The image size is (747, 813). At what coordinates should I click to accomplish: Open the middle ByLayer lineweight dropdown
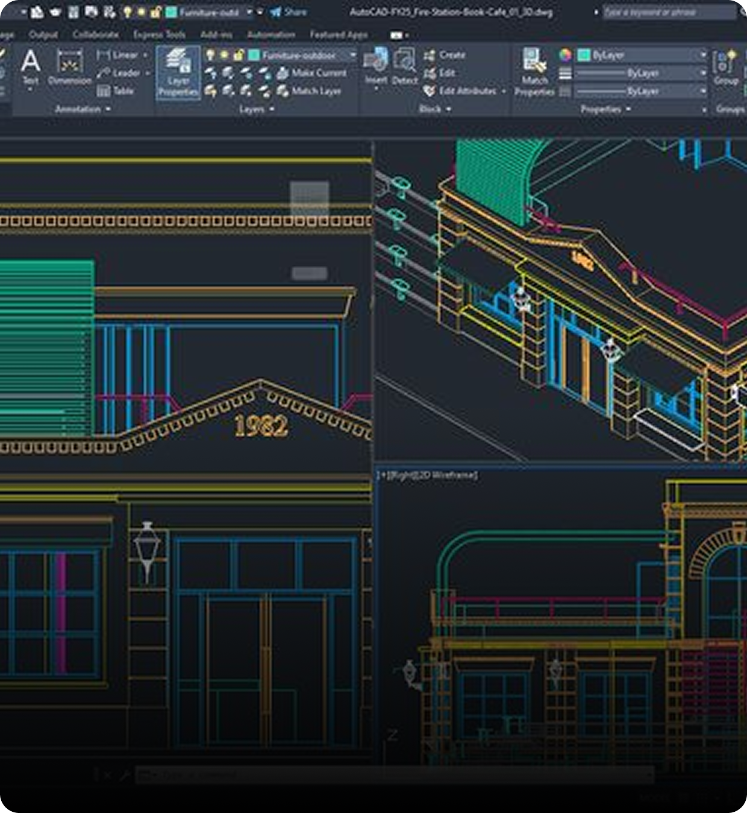point(642,74)
